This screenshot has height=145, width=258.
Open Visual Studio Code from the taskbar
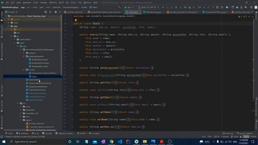(120, 141)
